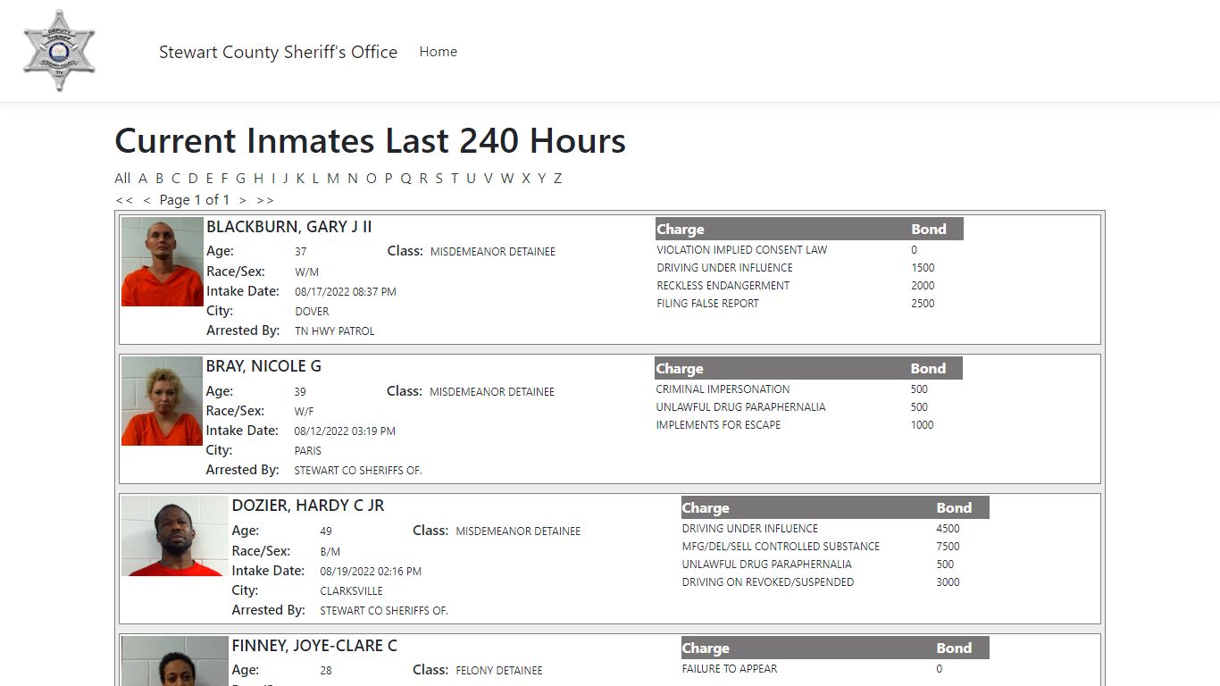Click the VIOLATION IMPLIED CONSENT LAW charge
The width and height of the screenshot is (1220, 686).
(742, 250)
